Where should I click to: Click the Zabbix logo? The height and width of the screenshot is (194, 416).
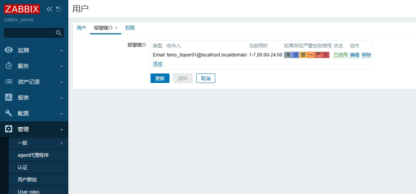tap(22, 9)
